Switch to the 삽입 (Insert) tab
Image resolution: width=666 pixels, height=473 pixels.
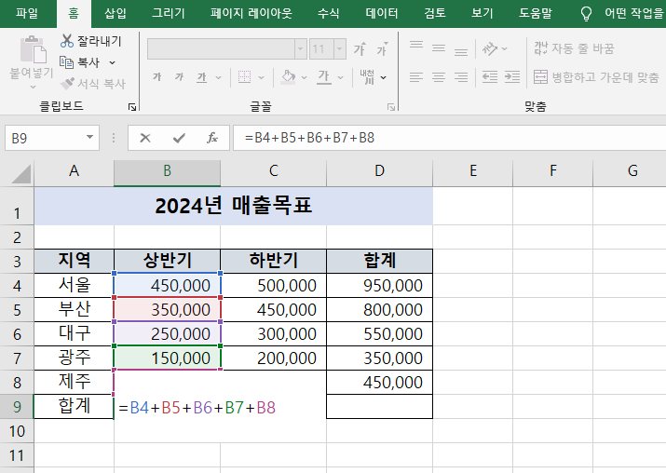pos(116,13)
